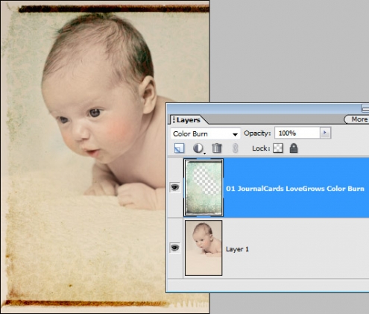Screen dimensions: 369x314
Task: Select the 01 JournalCards LoveGrows Color Burn layer name
Action: click(295, 189)
